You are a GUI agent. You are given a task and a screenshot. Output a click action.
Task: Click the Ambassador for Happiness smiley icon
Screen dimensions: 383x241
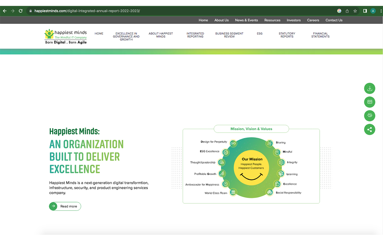[x=225, y=184]
